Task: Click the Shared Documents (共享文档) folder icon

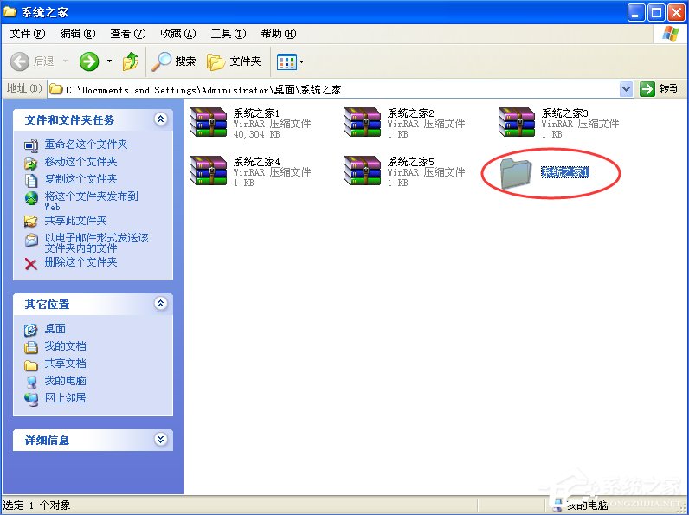Action: 31,364
